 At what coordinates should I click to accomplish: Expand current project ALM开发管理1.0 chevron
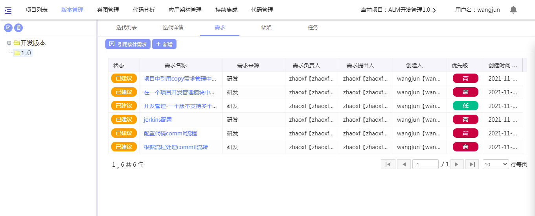coord(434,11)
